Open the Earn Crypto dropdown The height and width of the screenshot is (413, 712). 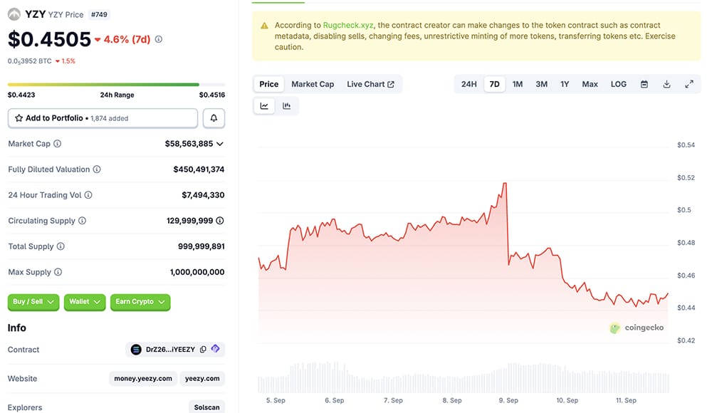pyautogui.click(x=140, y=302)
